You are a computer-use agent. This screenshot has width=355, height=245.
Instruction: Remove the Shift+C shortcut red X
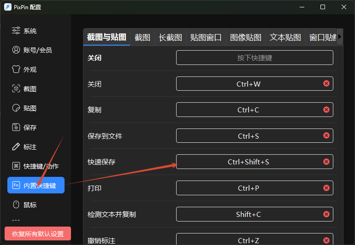click(x=326, y=214)
